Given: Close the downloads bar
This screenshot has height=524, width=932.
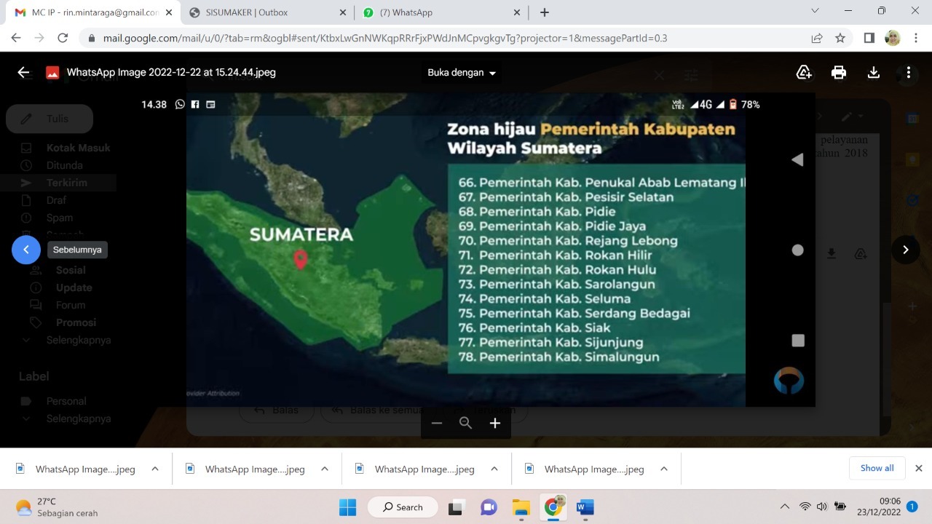Looking at the screenshot, I should [919, 468].
